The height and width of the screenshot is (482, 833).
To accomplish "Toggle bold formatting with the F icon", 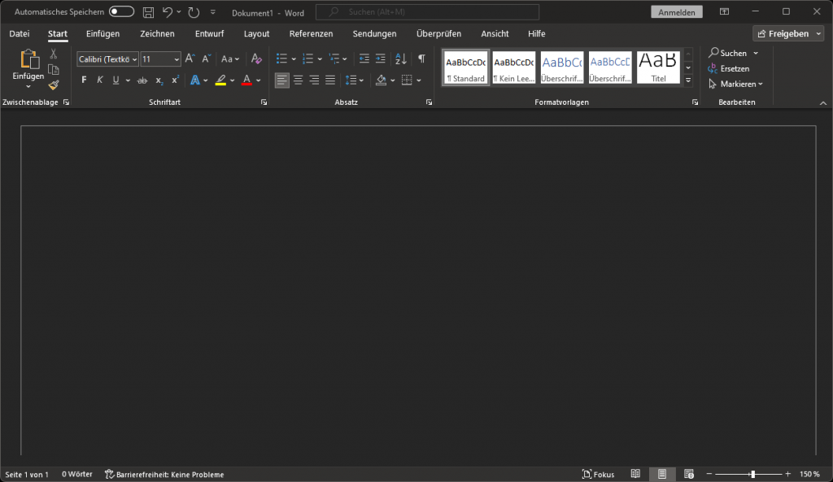I will point(83,79).
